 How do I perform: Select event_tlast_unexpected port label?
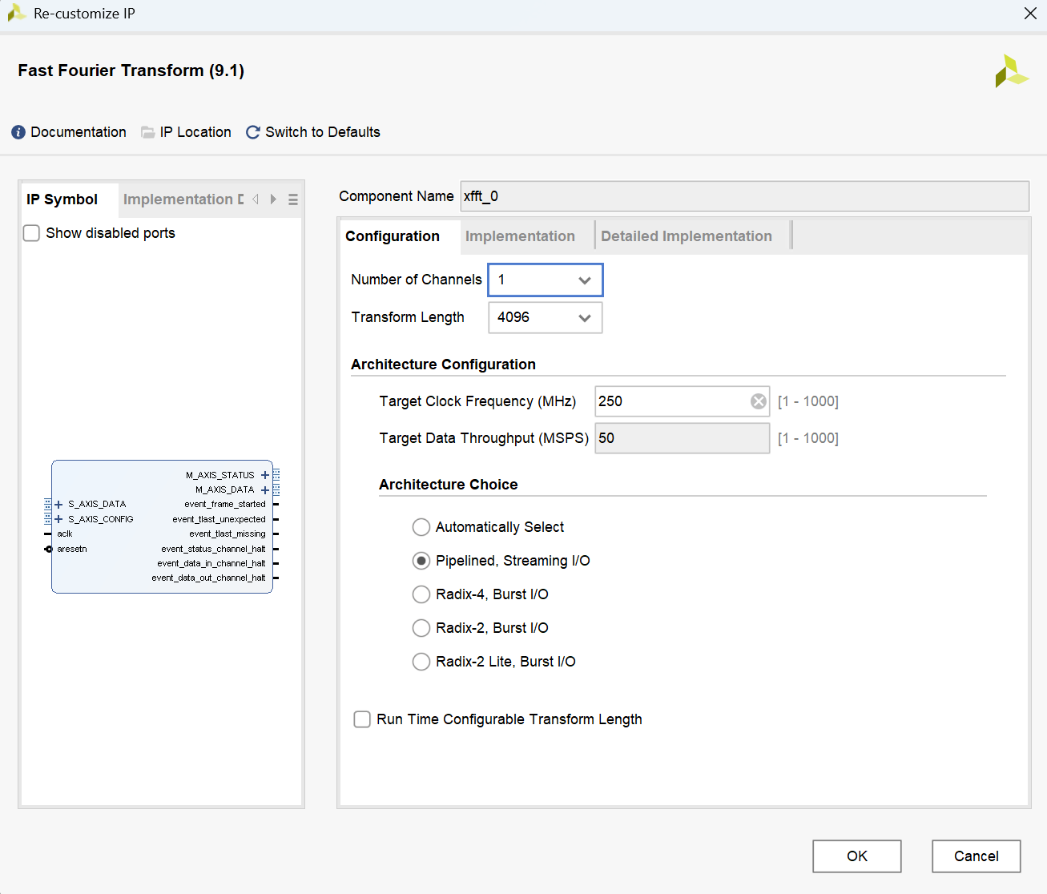pos(219,519)
